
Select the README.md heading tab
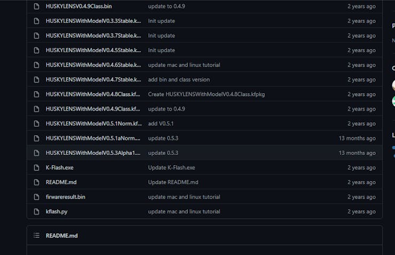[61, 235]
